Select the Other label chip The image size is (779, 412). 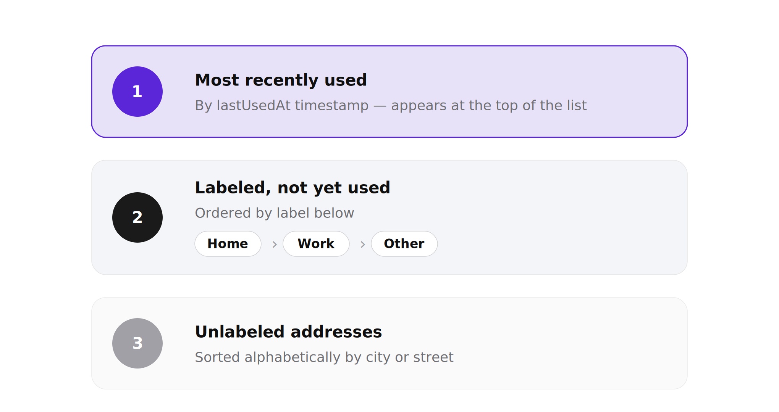[x=404, y=244]
